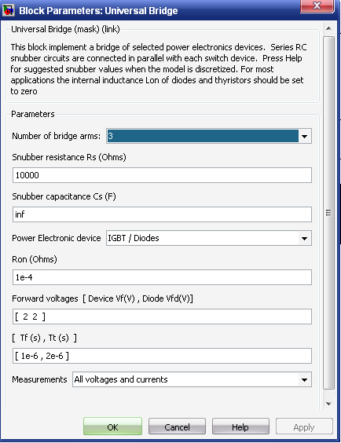Click the IGBT / Diodes combo box
The width and height of the screenshot is (341, 443).
coord(209,238)
